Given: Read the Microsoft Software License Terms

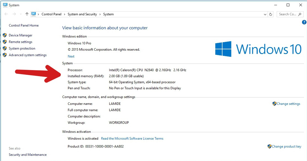Looking at the screenshot, I should click(x=132, y=139).
